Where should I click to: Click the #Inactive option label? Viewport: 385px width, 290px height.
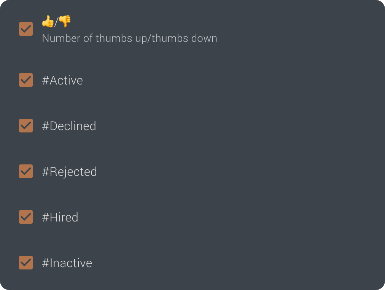67,263
